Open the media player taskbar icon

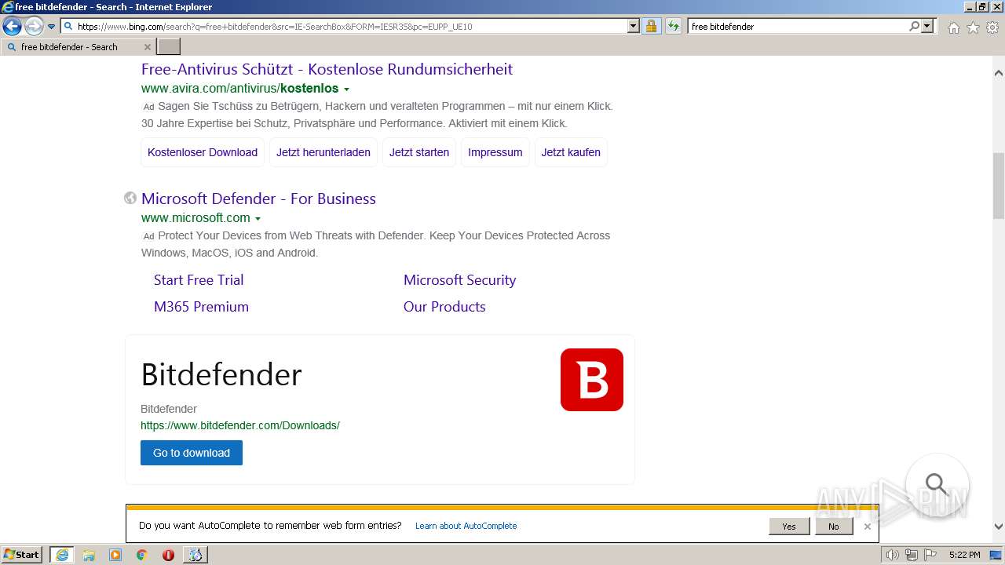click(115, 555)
